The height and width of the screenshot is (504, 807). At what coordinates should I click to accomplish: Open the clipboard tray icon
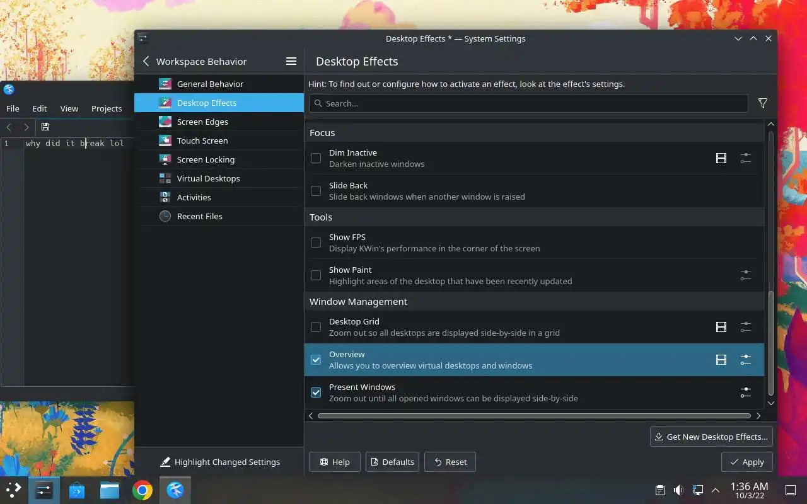coord(659,490)
